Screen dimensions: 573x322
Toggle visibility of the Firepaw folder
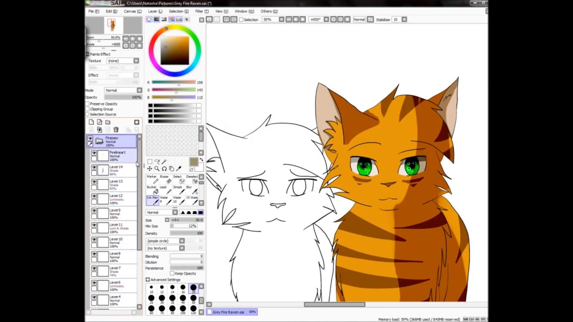click(90, 139)
